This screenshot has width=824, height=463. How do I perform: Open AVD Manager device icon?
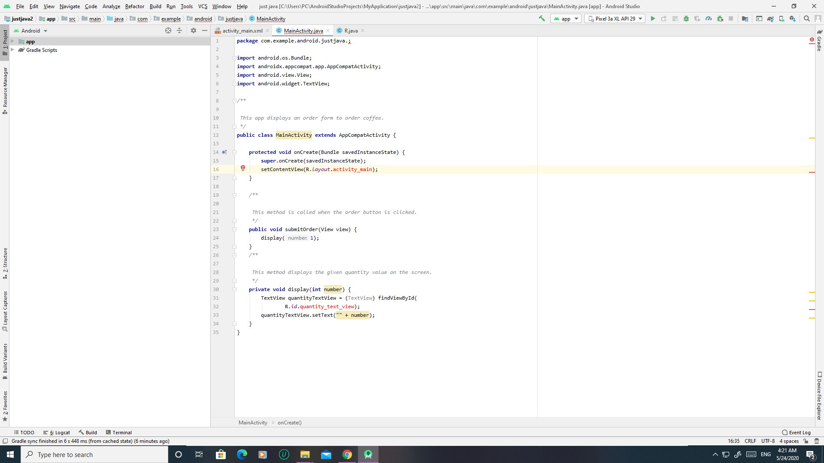[782, 18]
